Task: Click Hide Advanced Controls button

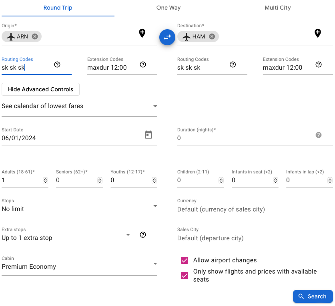Action: coord(40,89)
